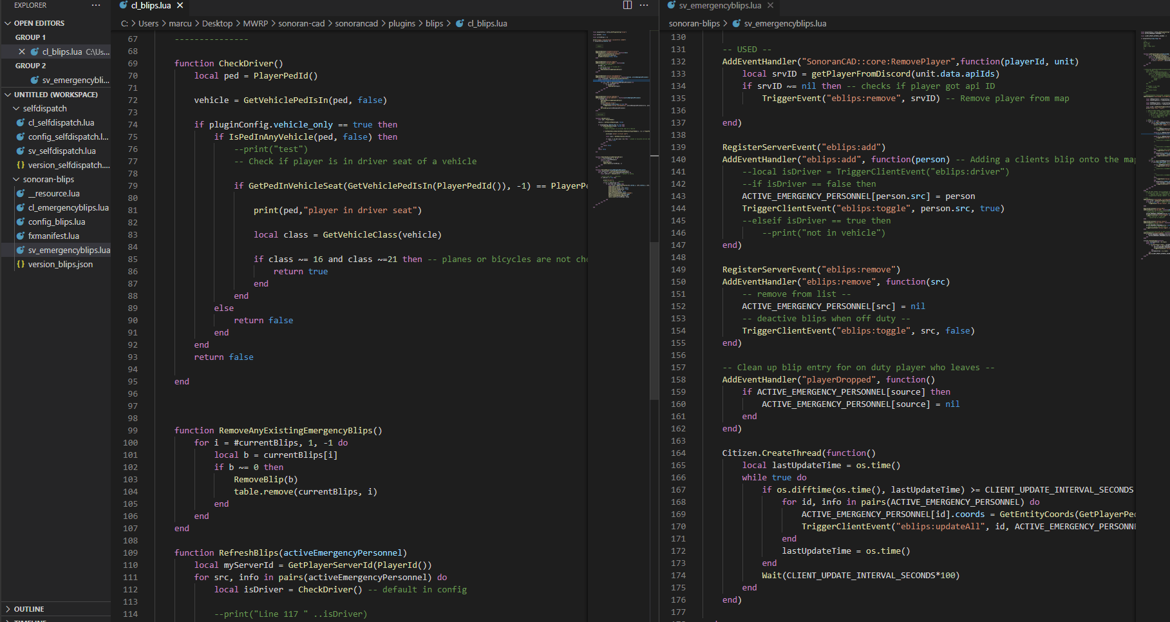Open Explorer's Views and More Actions ellipsis
1170x622 pixels.
tap(96, 5)
